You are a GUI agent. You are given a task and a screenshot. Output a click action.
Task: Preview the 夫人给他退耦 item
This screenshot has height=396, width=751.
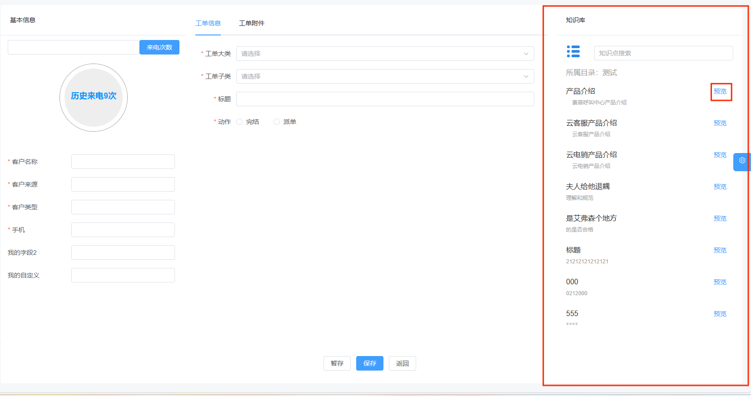pyautogui.click(x=720, y=187)
